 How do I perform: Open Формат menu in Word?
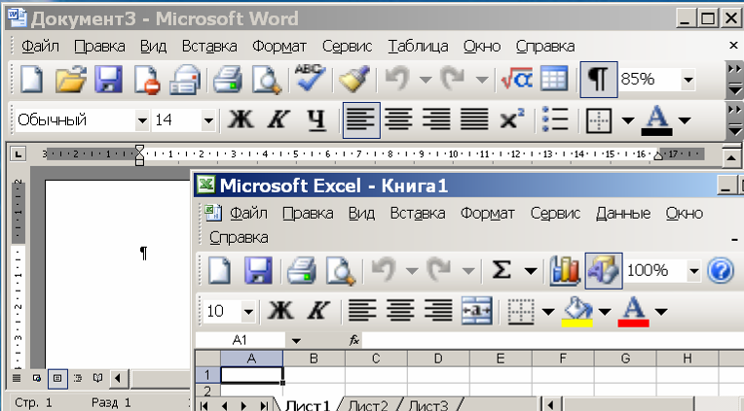click(279, 47)
